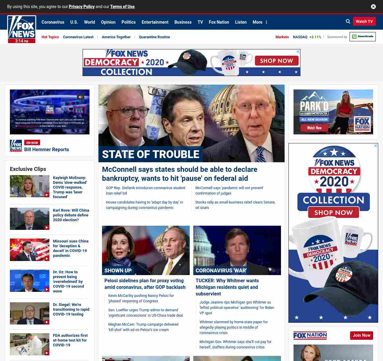The height and width of the screenshot is (361, 383).
Task: Play the Karl Rove video clip
Action: 30,219
